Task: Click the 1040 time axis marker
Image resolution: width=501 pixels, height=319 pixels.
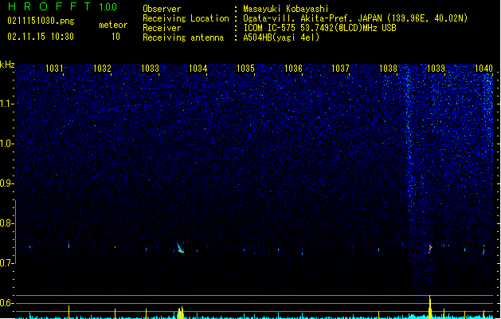Action: (483, 69)
